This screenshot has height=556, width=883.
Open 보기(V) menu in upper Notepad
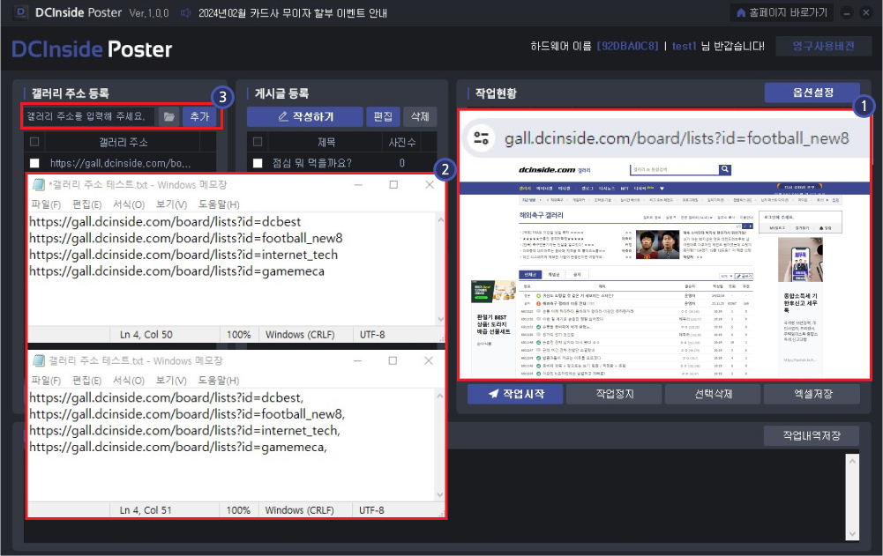click(x=172, y=204)
